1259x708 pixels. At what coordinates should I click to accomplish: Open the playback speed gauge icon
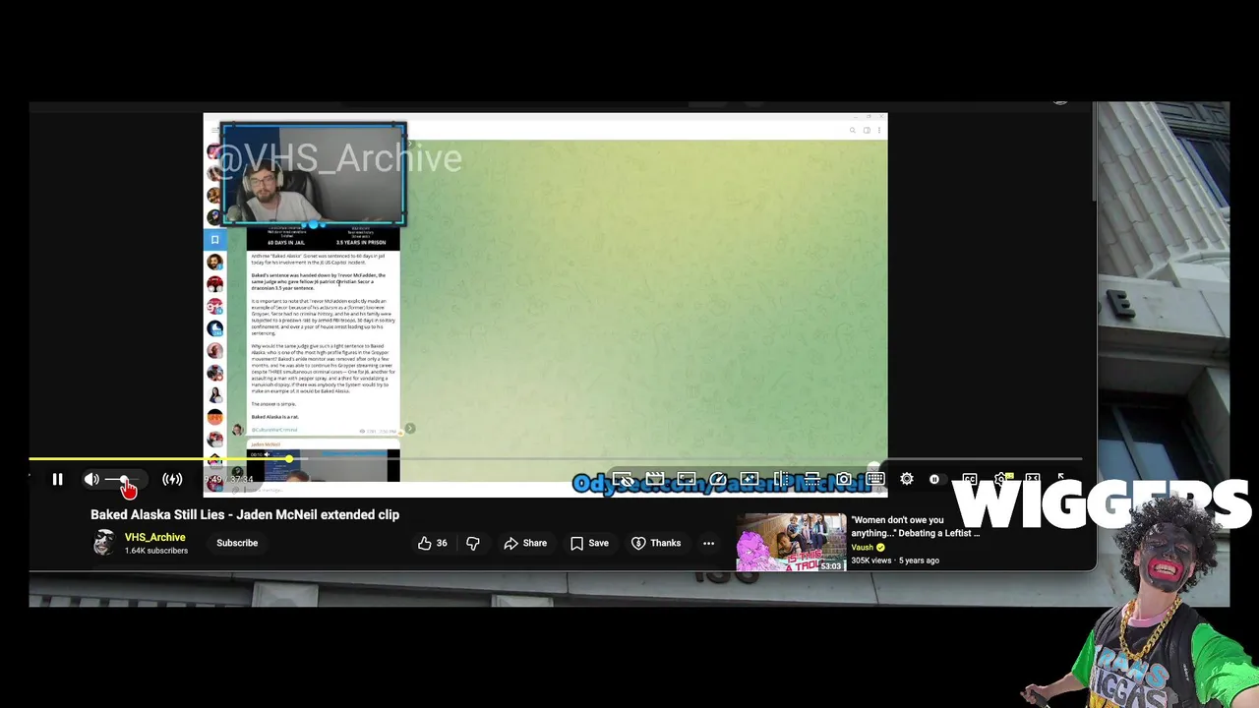click(x=718, y=479)
